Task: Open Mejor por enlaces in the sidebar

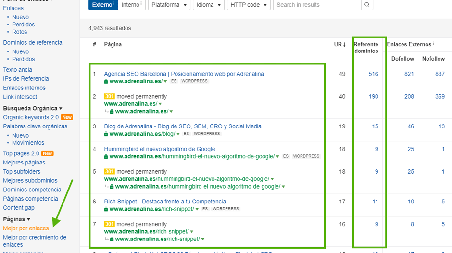Action: tap(26, 228)
